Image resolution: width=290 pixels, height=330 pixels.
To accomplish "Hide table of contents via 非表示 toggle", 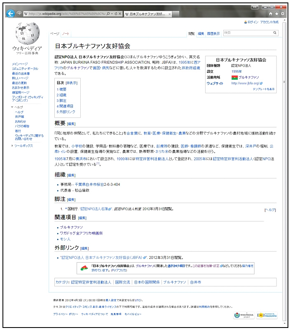I will pyautogui.click(x=71, y=83).
